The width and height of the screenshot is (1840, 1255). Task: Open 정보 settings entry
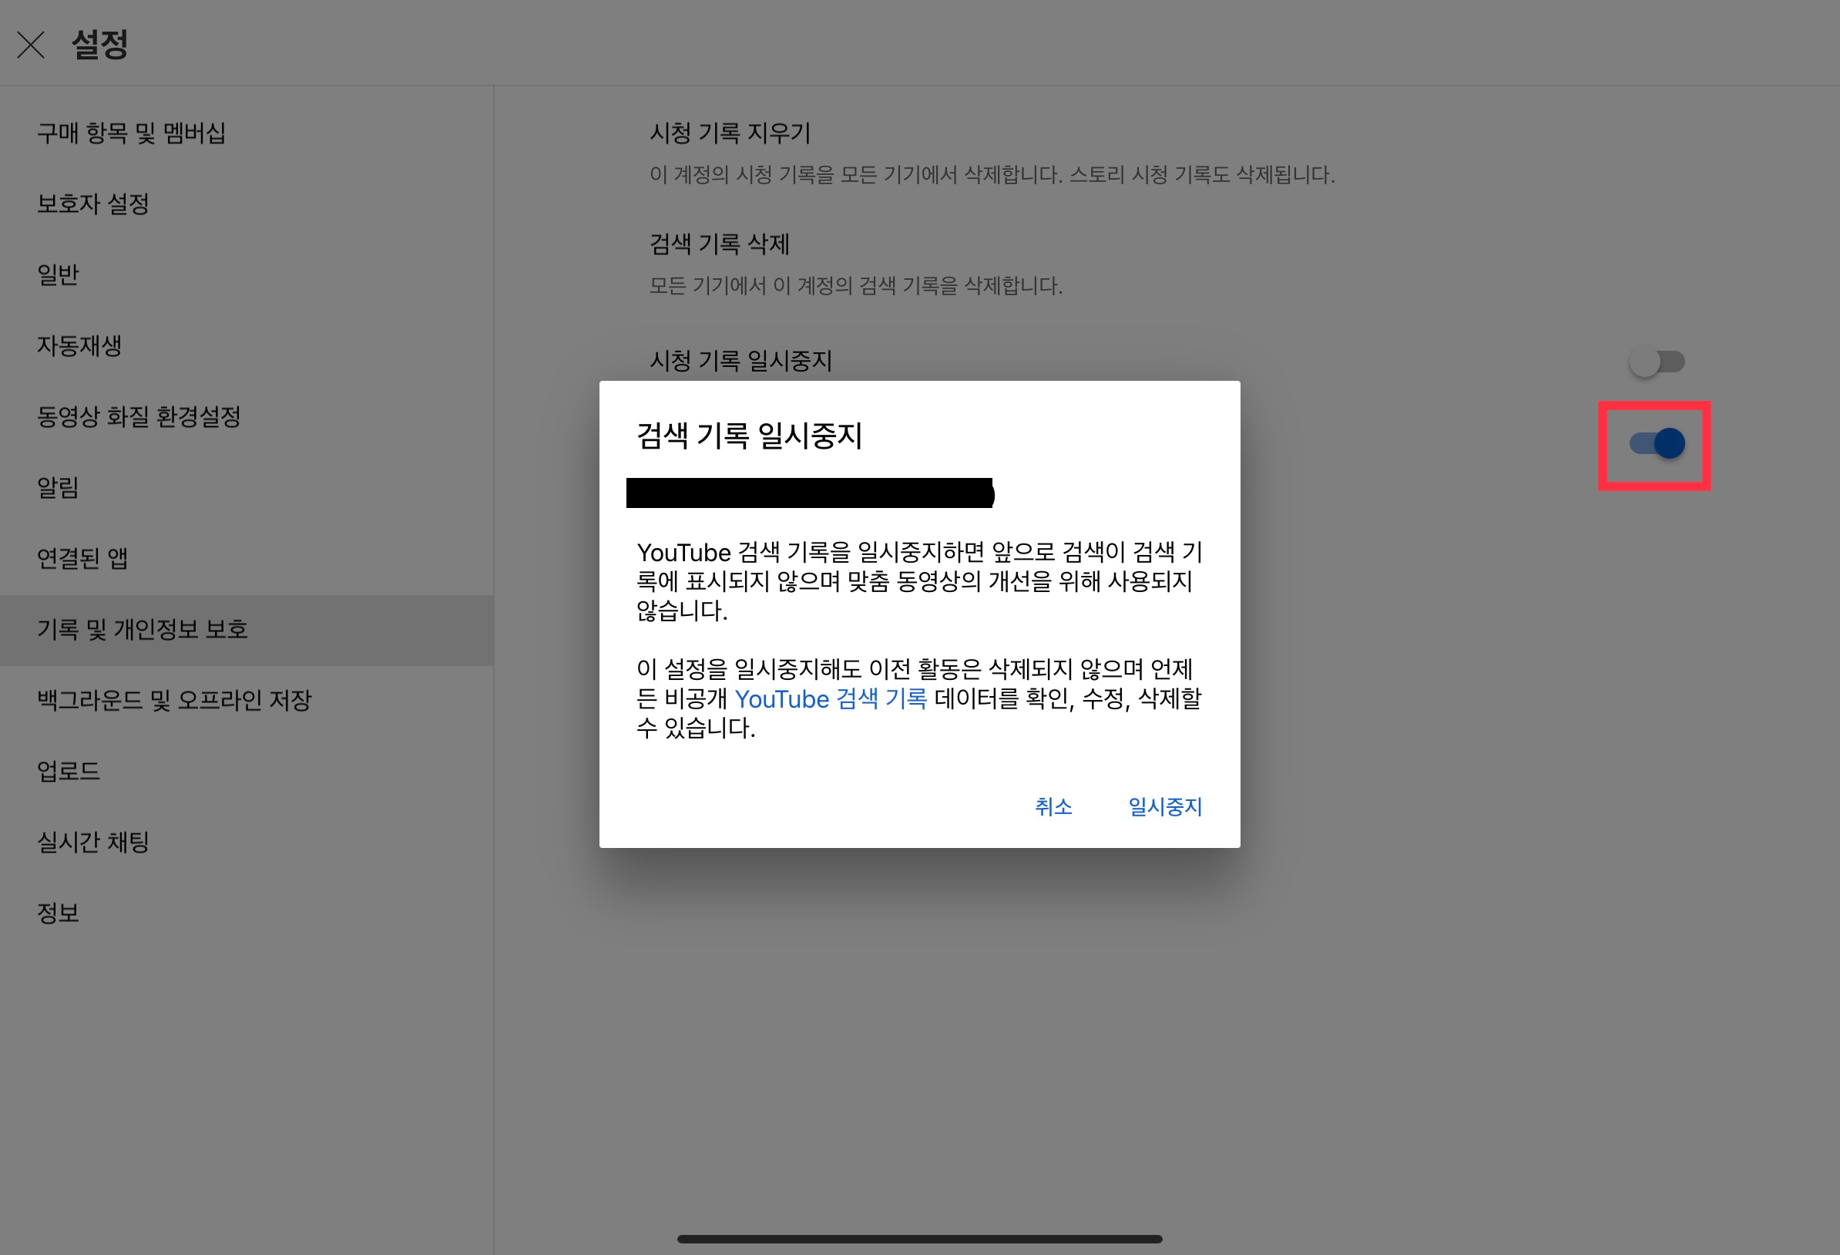[247, 913]
